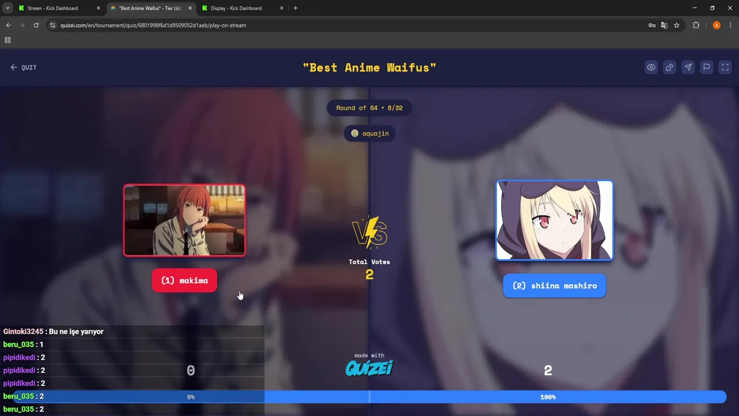This screenshot has width=739, height=416.
Task: Open the orange profile avatar
Action: coord(716,25)
